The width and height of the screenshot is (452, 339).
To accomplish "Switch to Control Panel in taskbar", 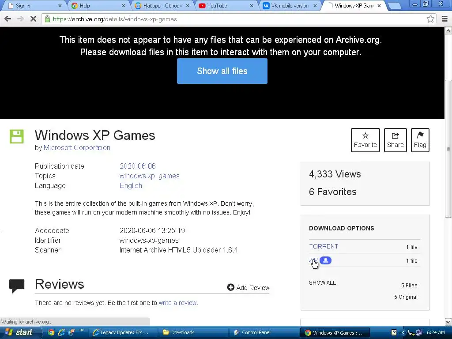I will pyautogui.click(x=264, y=332).
